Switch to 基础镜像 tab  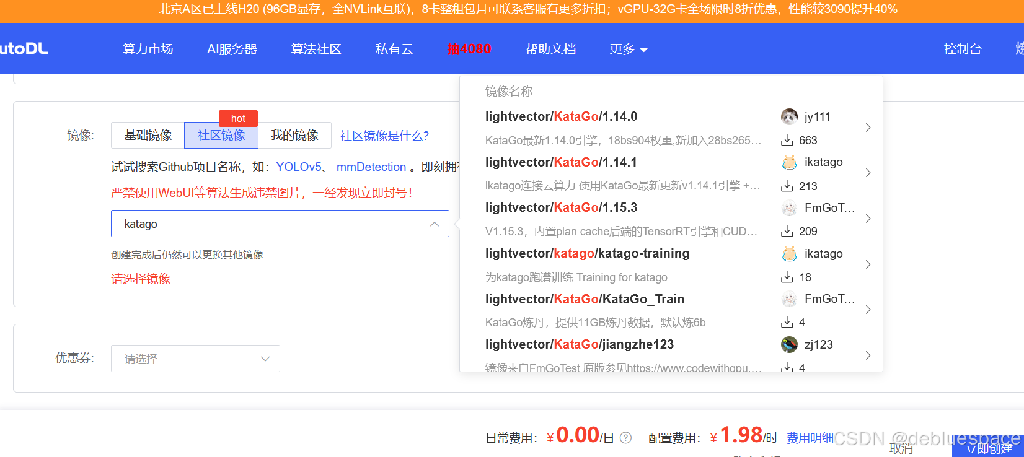coord(148,135)
